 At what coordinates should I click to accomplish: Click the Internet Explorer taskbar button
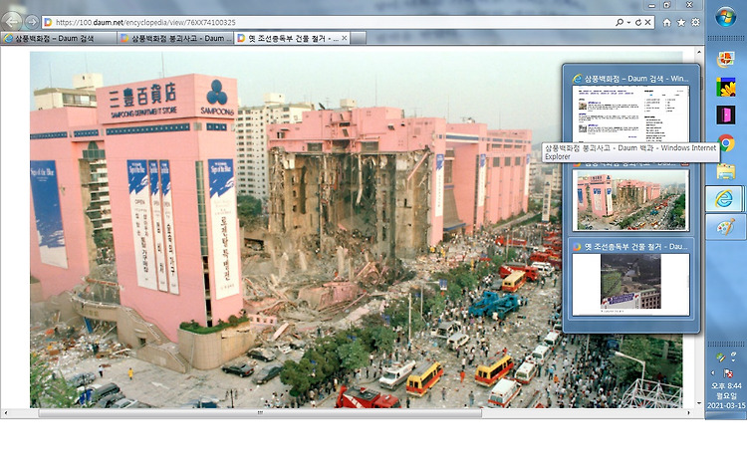[724, 199]
